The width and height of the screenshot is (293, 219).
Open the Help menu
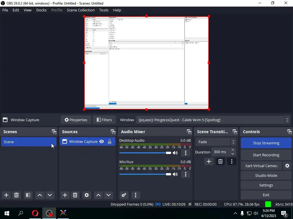pyautogui.click(x=117, y=10)
